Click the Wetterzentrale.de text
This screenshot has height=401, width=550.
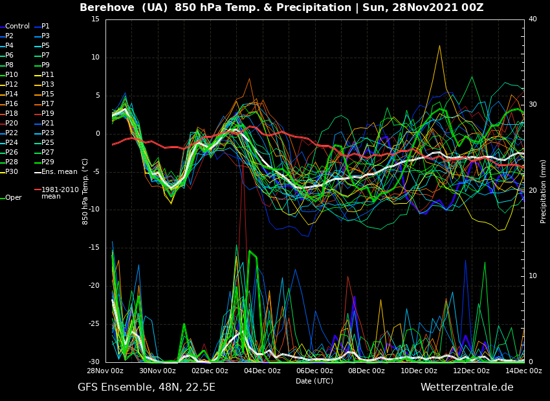(x=467, y=387)
